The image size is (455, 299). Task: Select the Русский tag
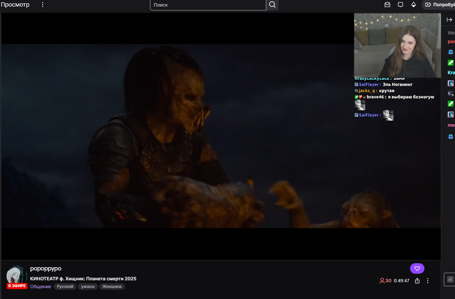[x=65, y=287]
